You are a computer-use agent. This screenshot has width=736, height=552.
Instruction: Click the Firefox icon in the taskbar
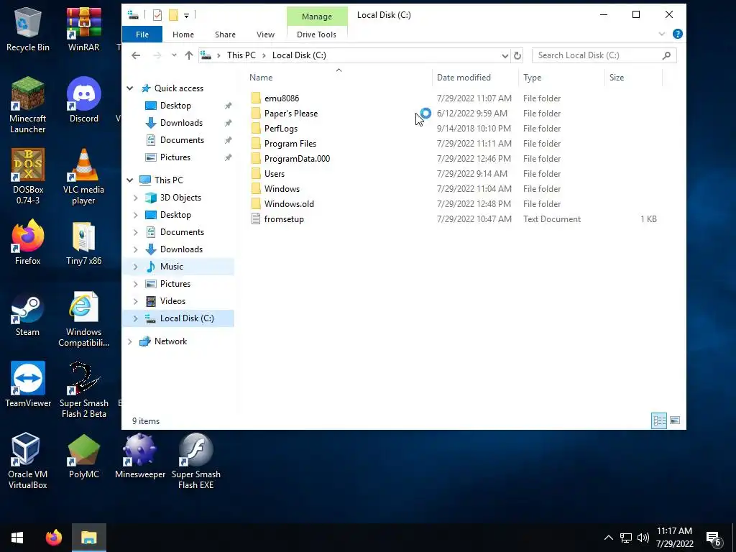pyautogui.click(x=53, y=538)
